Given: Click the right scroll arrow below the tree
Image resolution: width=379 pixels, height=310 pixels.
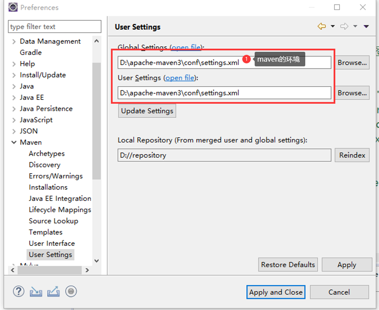Looking at the screenshot, I should (87, 270).
